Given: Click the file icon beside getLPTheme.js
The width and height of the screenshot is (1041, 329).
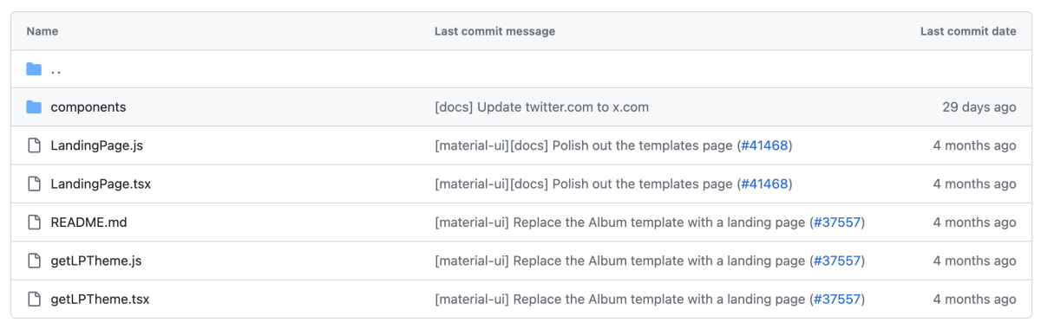Looking at the screenshot, I should 34,261.
